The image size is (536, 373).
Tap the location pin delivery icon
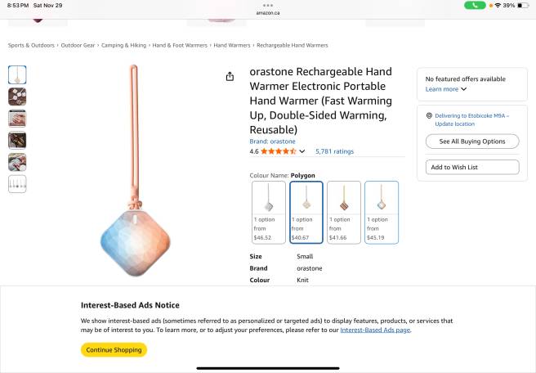pos(429,116)
